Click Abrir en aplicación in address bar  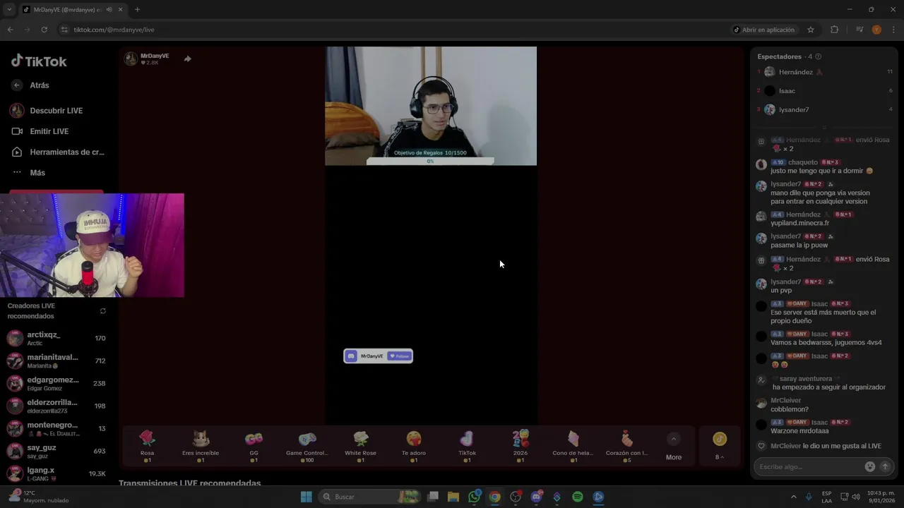(x=763, y=30)
